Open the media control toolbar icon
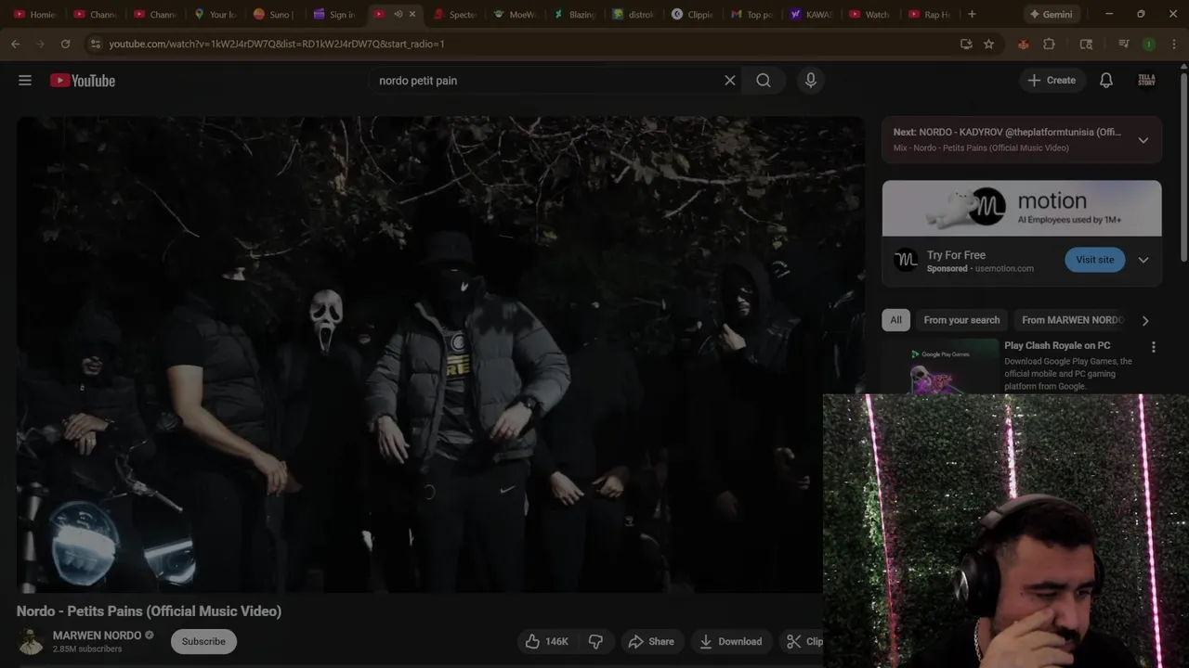The height and width of the screenshot is (668, 1189). pyautogui.click(x=1123, y=44)
